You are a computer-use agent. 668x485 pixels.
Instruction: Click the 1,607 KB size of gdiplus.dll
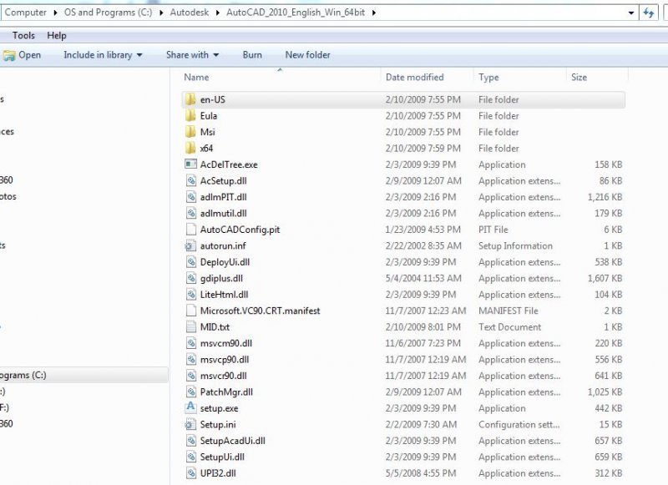(x=605, y=278)
